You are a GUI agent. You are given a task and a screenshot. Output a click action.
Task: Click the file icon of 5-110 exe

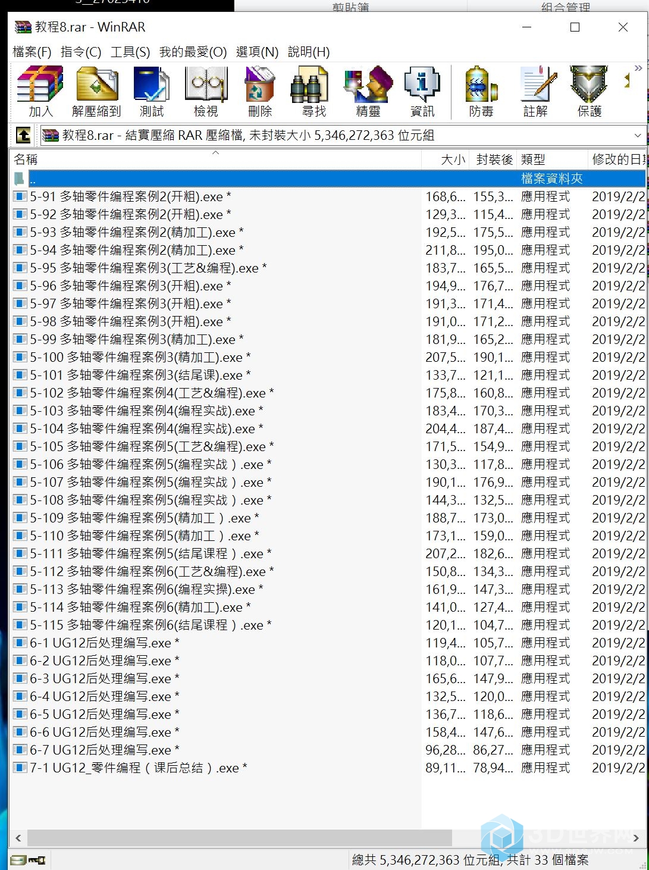click(20, 536)
